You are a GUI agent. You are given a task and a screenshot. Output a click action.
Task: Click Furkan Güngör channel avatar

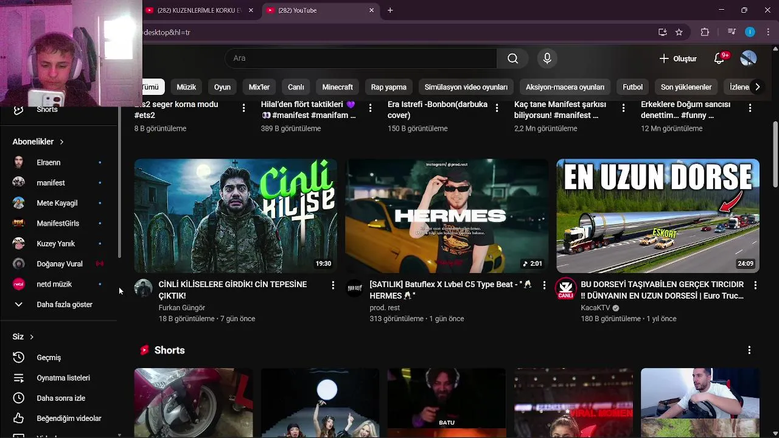[x=143, y=288]
